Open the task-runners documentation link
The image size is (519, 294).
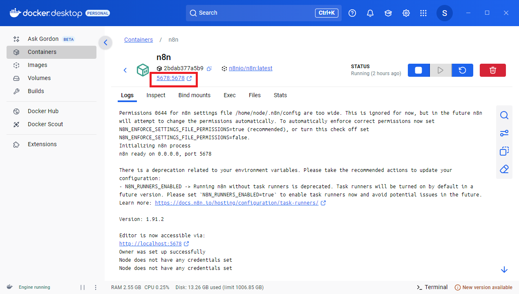pyautogui.click(x=237, y=203)
